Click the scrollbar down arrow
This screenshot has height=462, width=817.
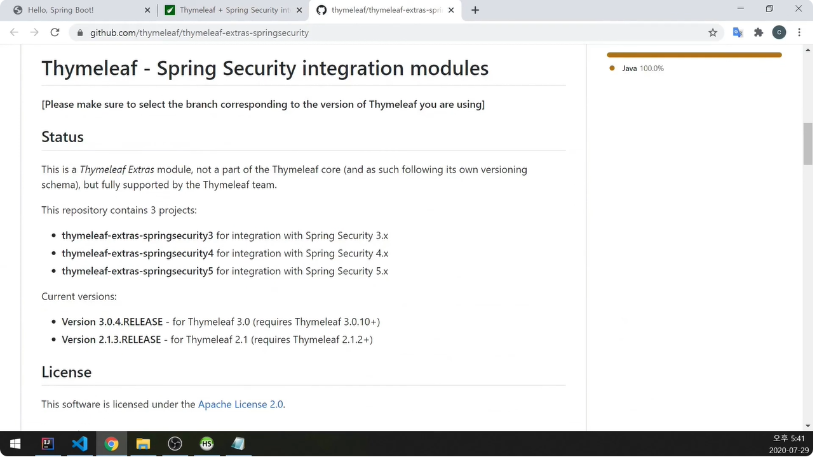coord(808,426)
